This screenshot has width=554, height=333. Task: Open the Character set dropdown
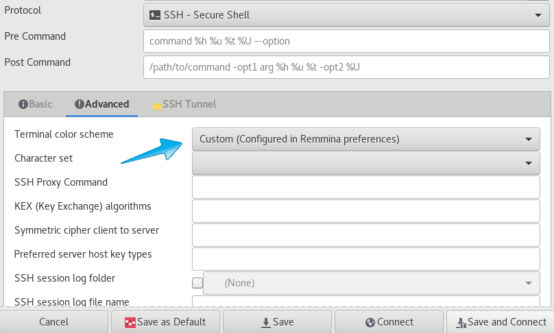(365, 163)
